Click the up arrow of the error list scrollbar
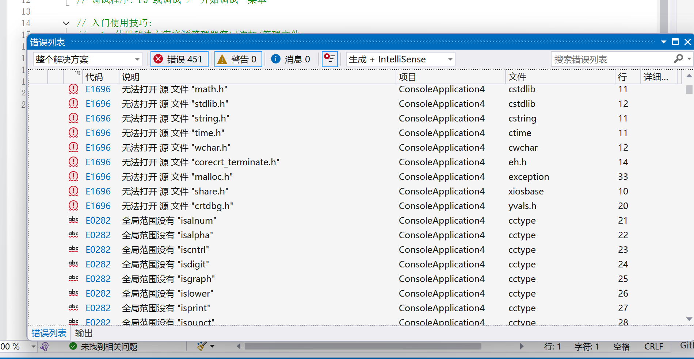This screenshot has height=359, width=694. [689, 76]
